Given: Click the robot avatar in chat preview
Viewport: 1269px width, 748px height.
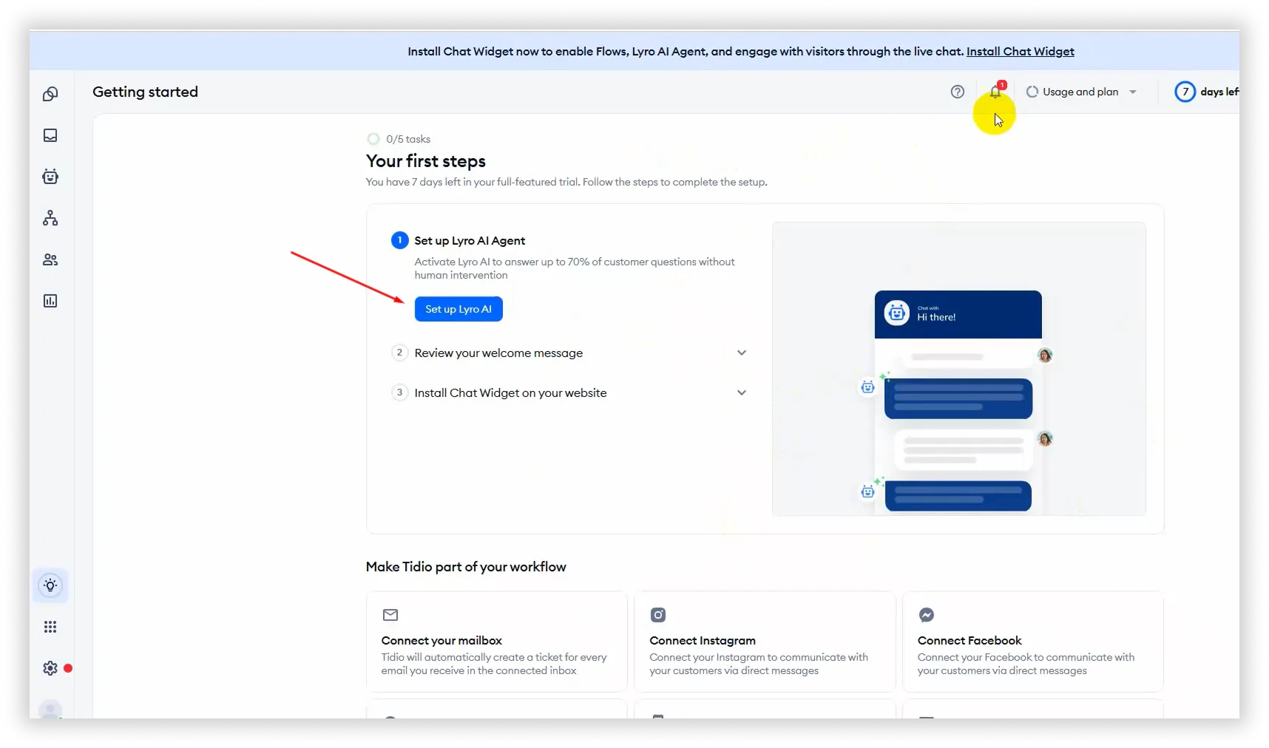Looking at the screenshot, I should [897, 313].
